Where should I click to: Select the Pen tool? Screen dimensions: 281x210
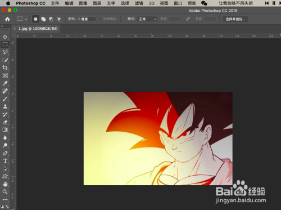click(5, 153)
